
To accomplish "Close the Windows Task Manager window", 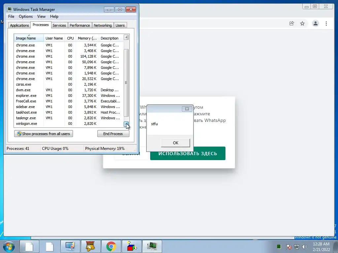I will (x=131, y=10).
